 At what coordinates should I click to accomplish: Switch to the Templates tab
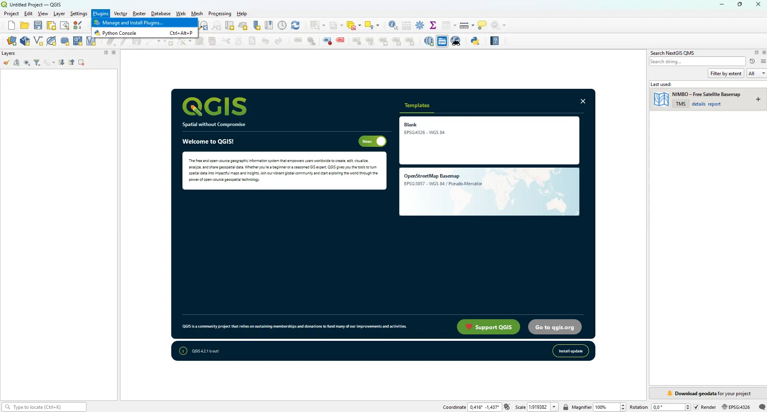point(417,106)
